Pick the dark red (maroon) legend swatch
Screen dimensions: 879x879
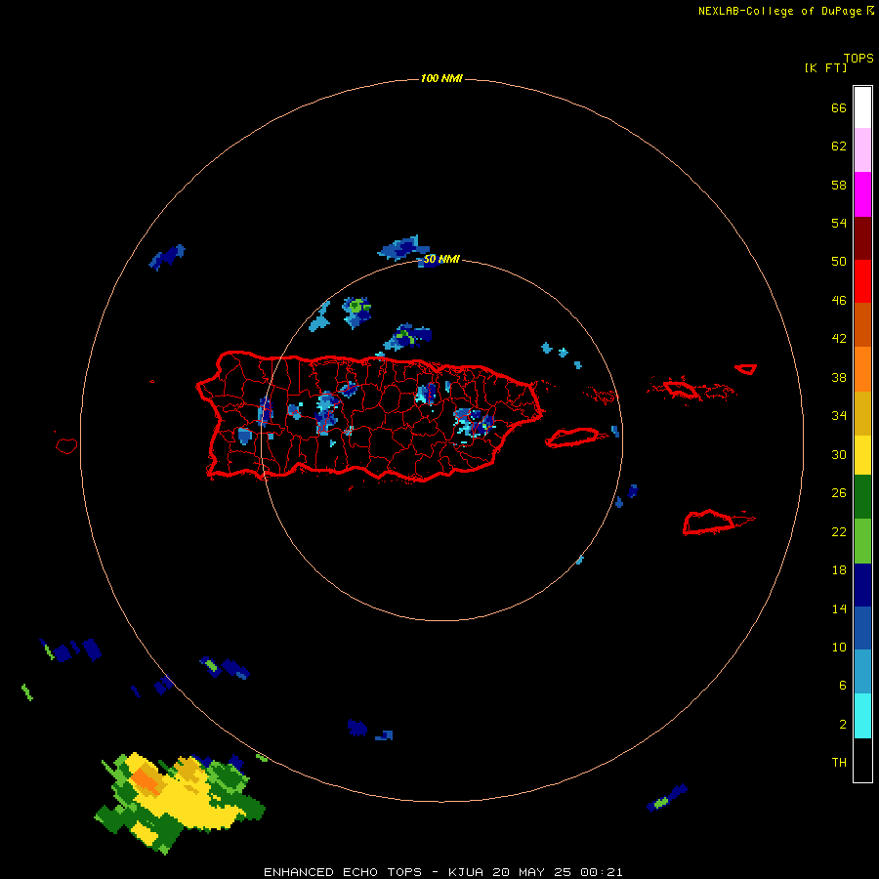pyautogui.click(x=862, y=238)
